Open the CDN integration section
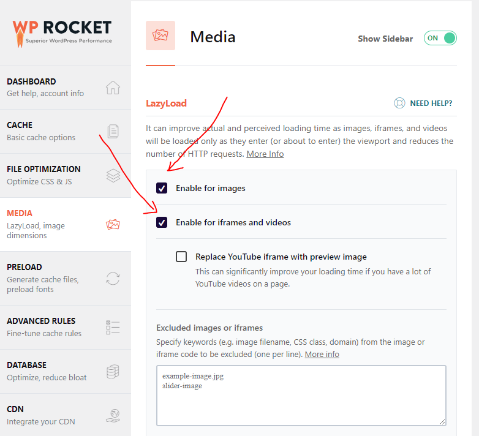 click(66, 415)
